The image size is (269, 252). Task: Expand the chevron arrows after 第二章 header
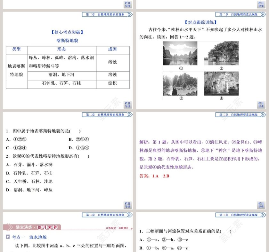(x=129, y=14)
